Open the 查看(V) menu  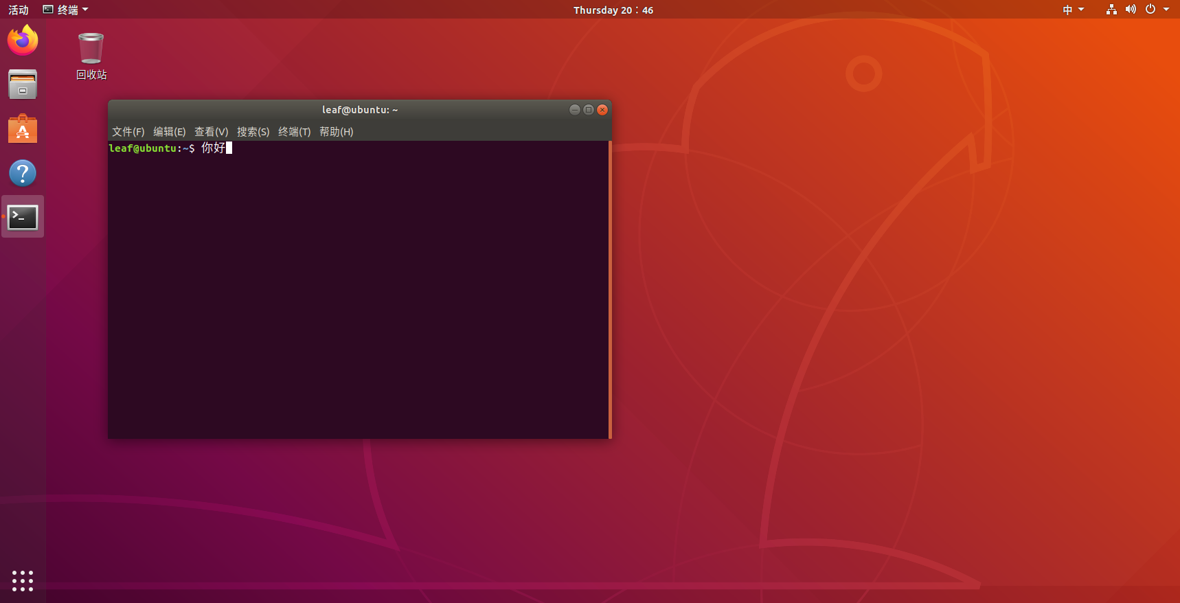pos(212,132)
